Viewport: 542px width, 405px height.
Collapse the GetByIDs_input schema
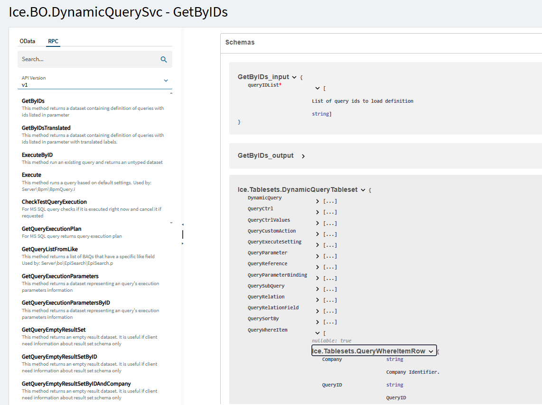[x=294, y=77]
